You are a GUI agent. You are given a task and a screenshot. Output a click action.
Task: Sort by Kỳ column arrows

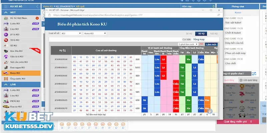(x=64, y=51)
